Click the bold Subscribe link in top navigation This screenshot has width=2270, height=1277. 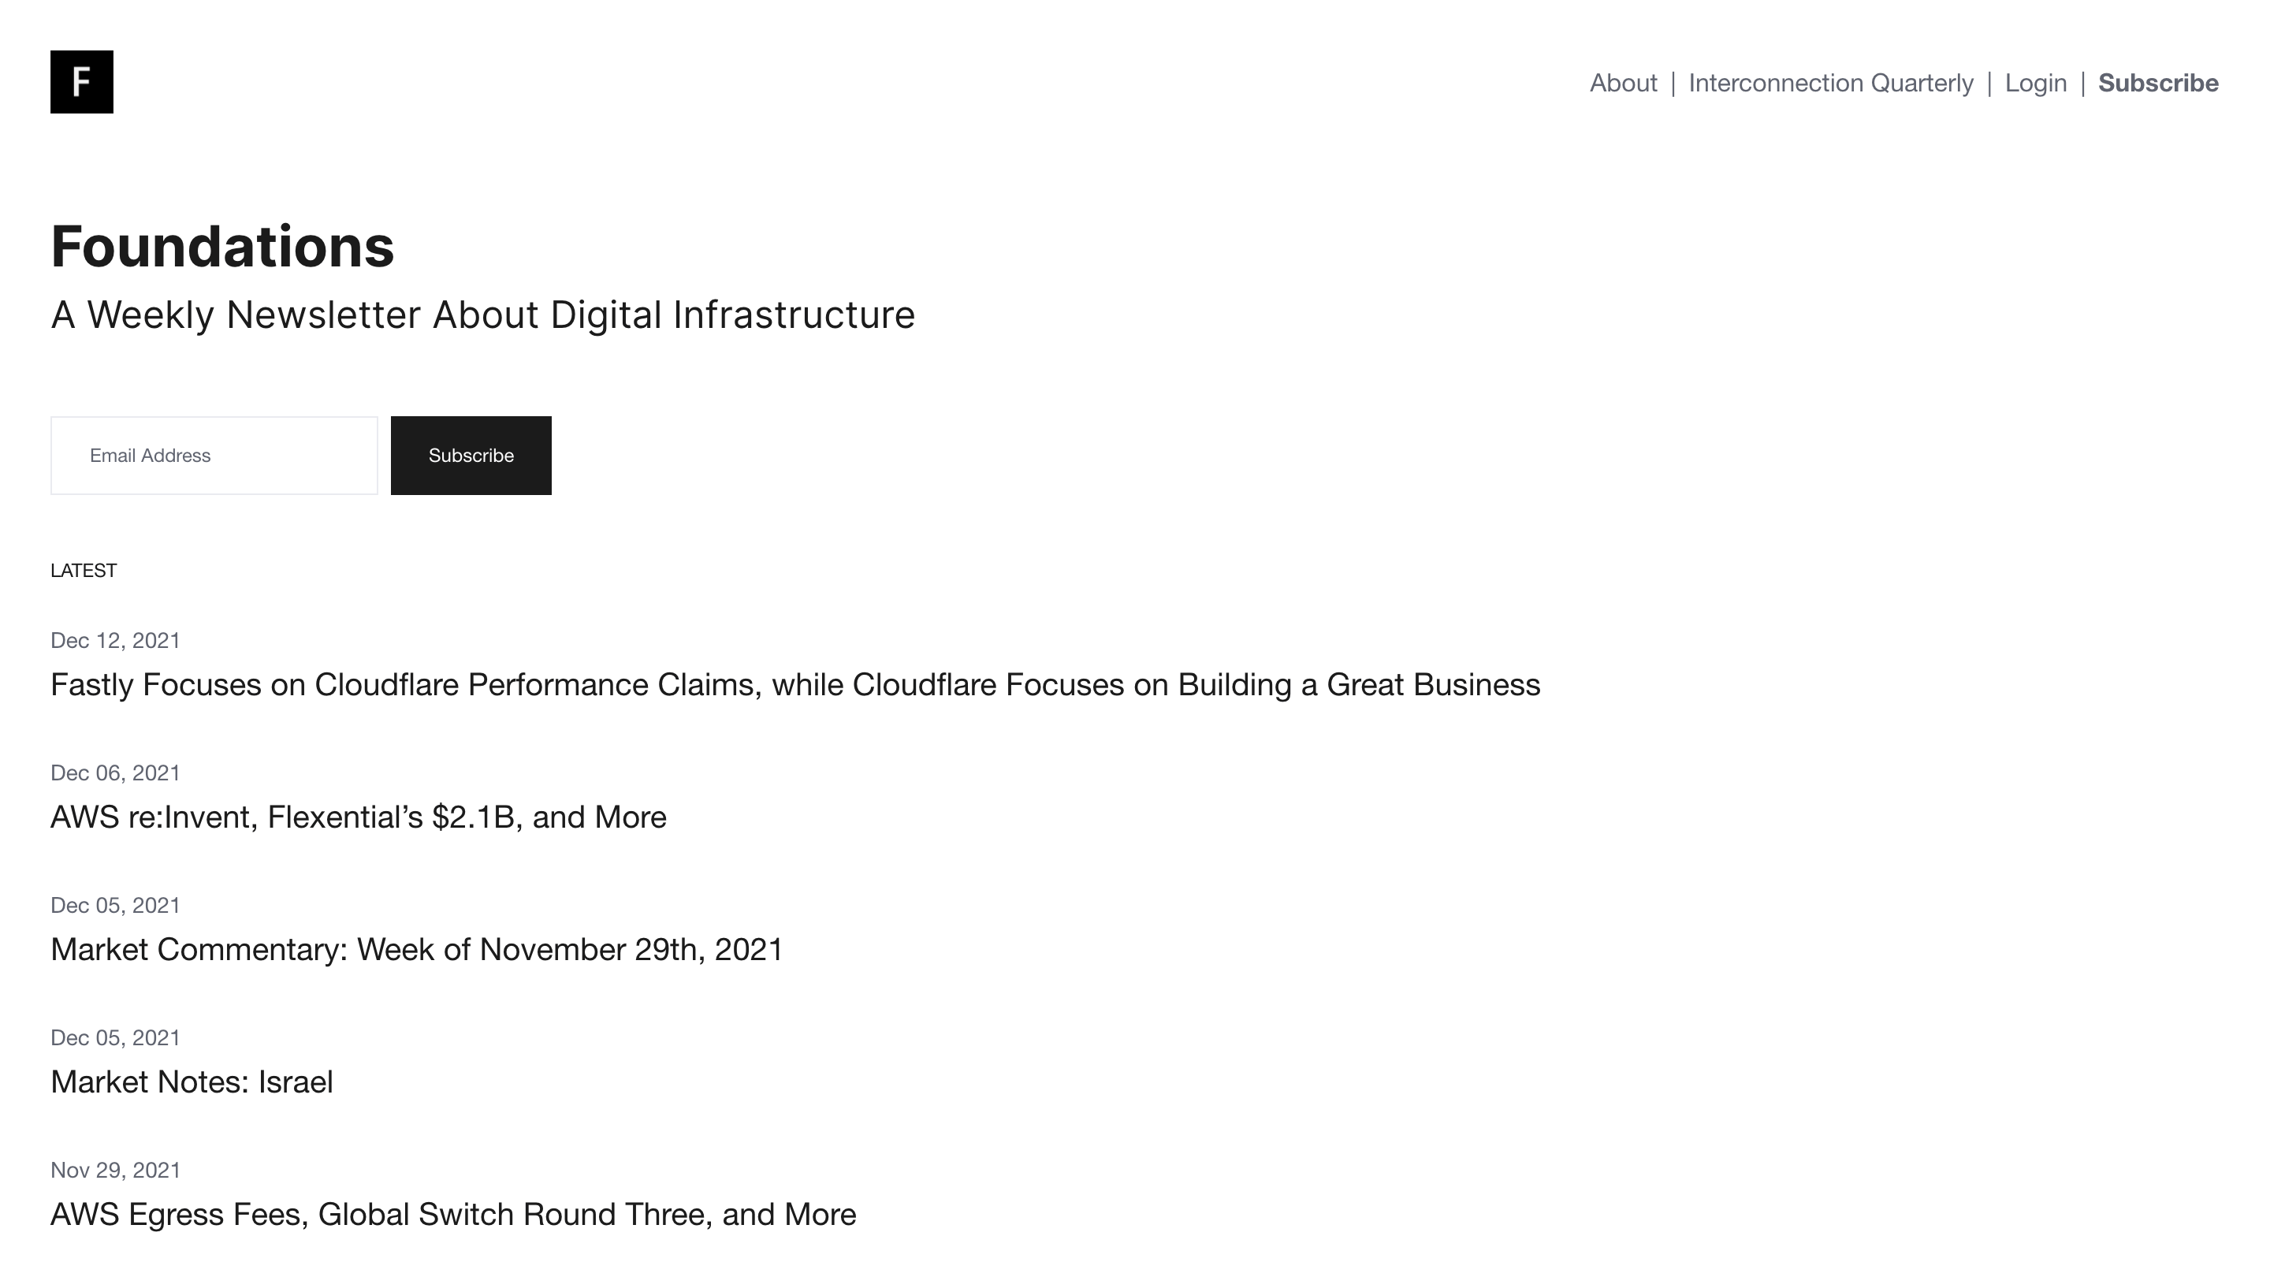(x=2157, y=83)
